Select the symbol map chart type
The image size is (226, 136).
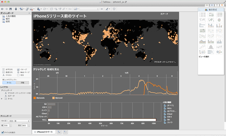coord(202,20)
